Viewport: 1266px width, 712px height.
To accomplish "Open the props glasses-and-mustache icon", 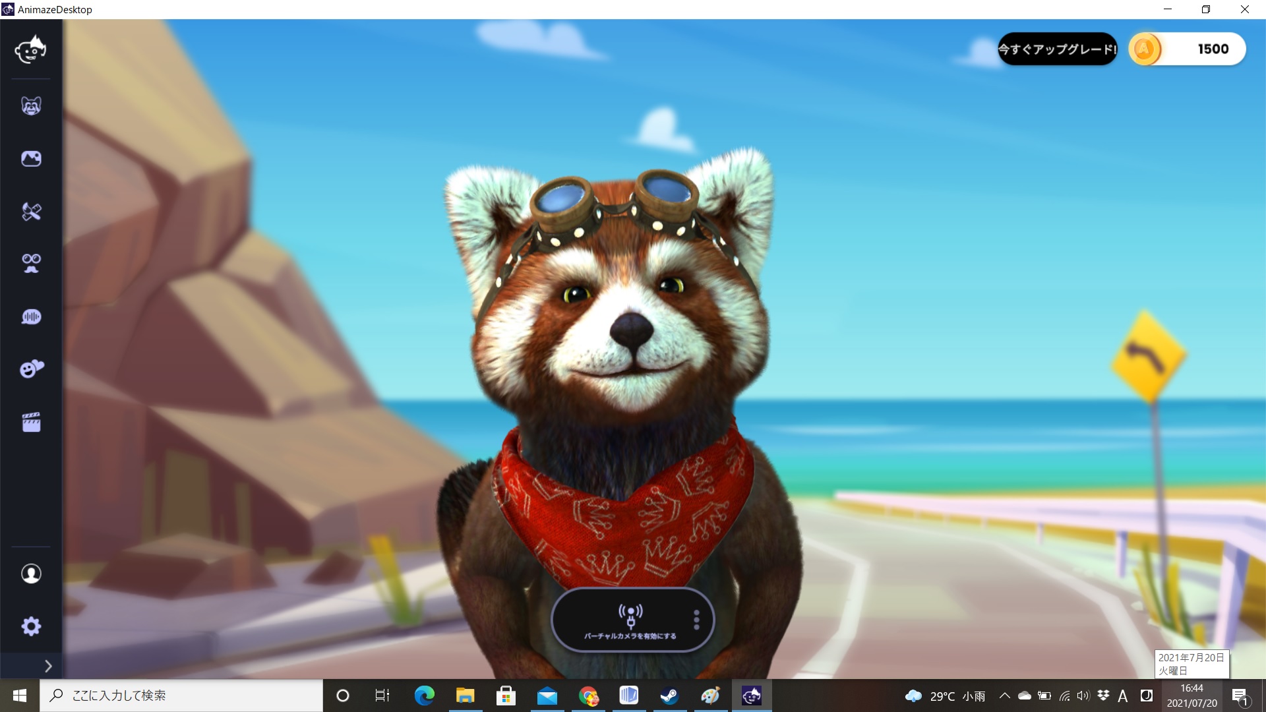I will coord(31,264).
